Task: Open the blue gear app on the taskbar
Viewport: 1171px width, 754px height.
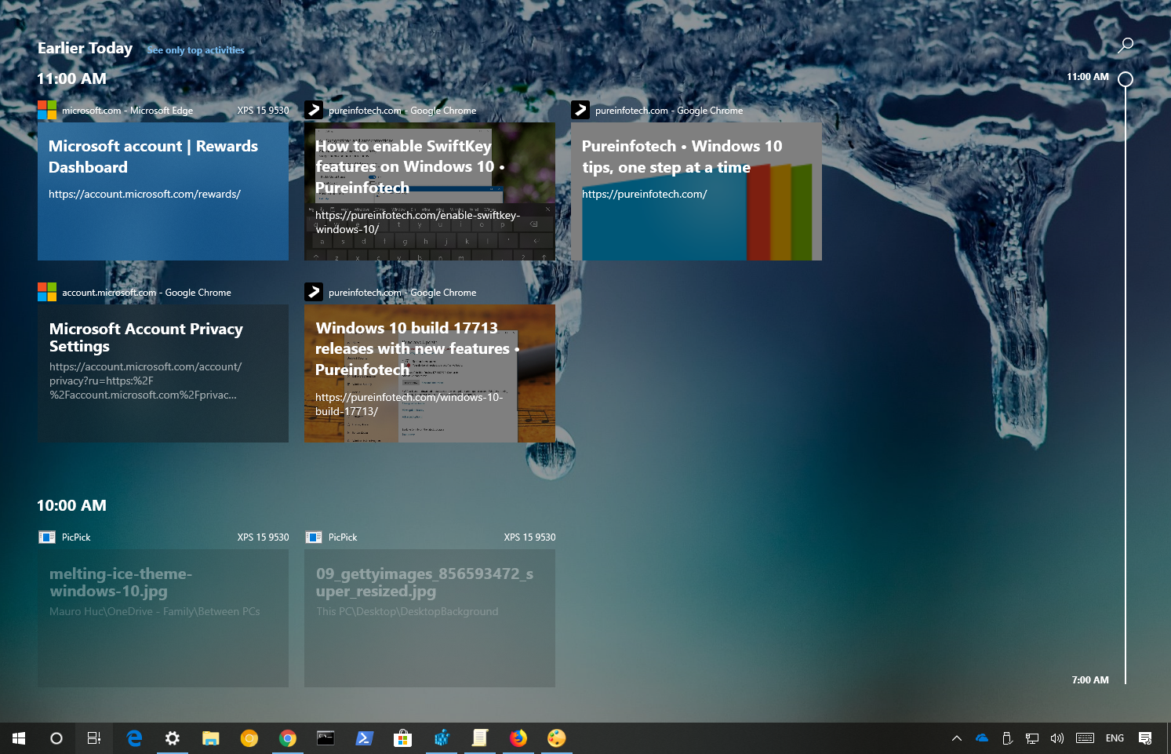Action: pos(442,738)
